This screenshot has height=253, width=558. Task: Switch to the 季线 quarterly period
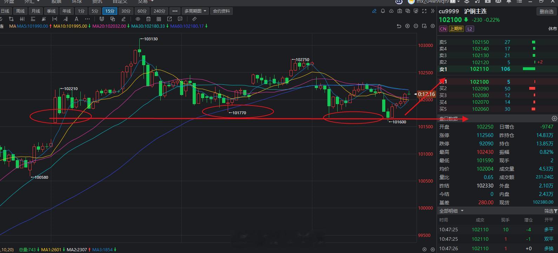pos(51,11)
